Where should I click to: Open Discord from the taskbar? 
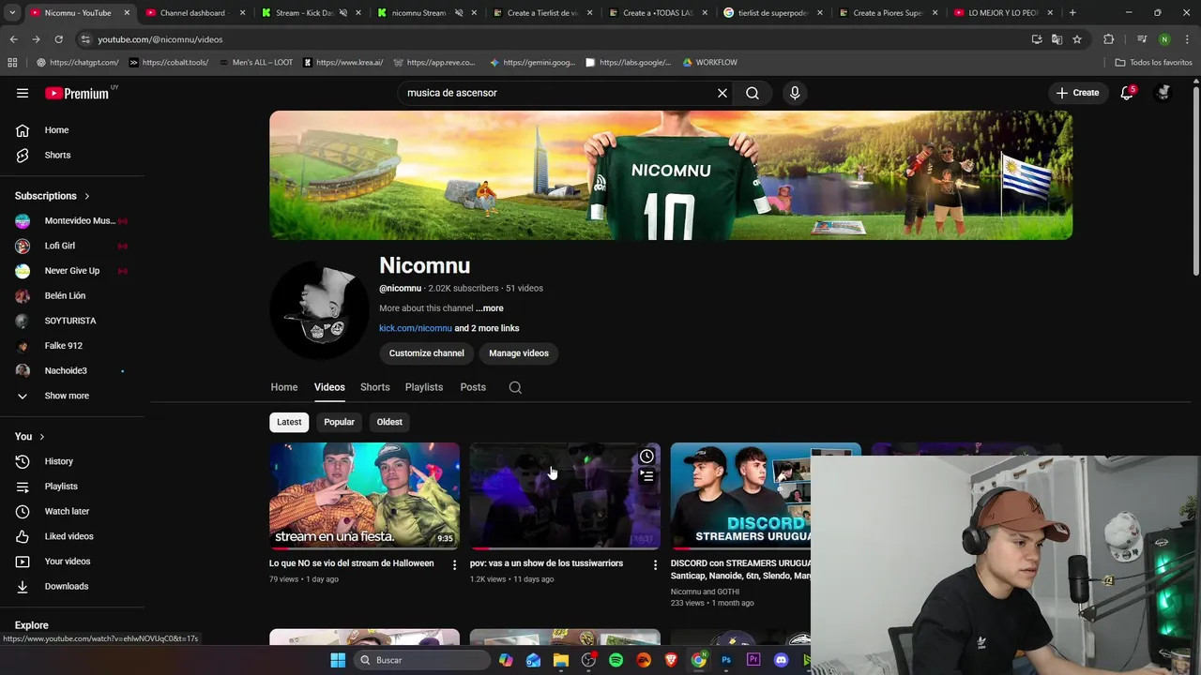[x=781, y=660]
